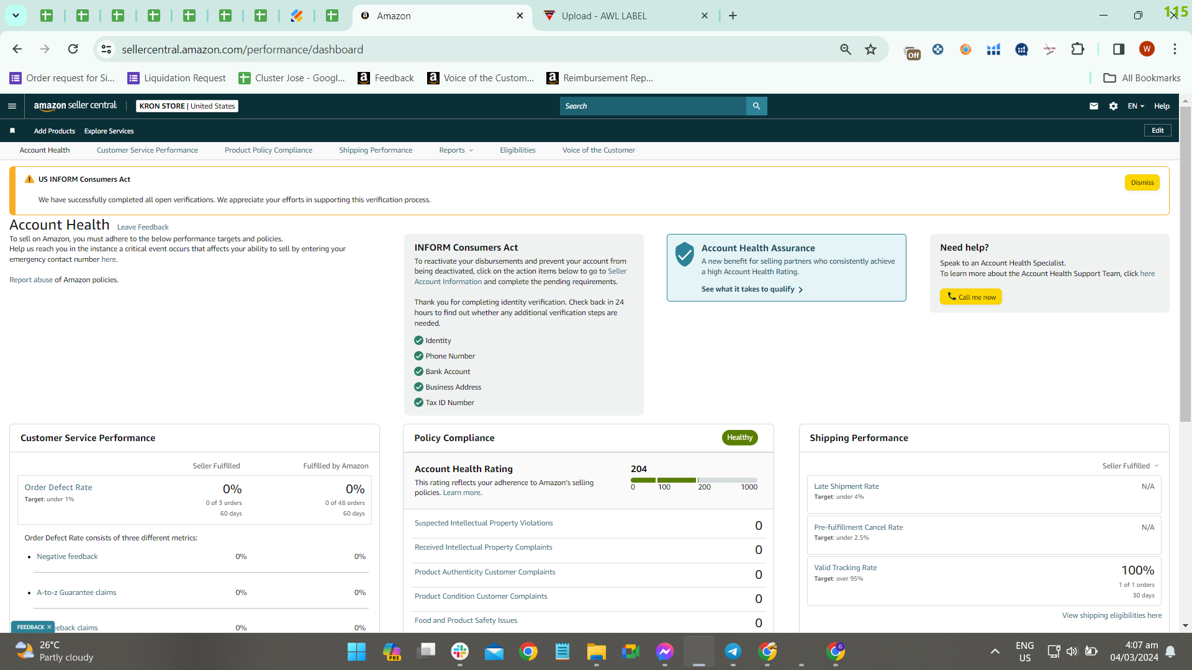Click the search magnifier button

(x=756, y=106)
